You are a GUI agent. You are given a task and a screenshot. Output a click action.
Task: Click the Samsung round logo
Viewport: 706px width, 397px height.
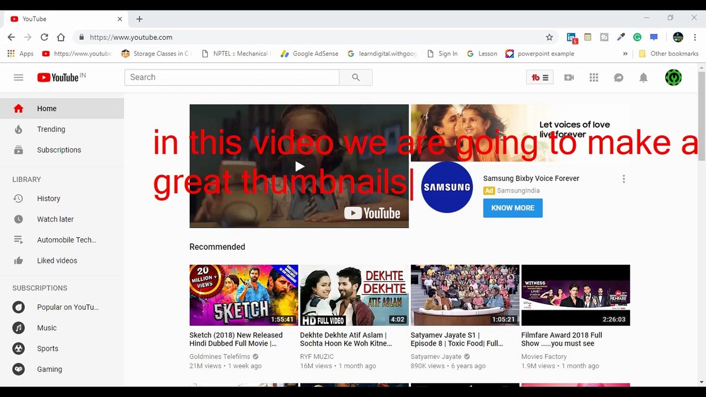[447, 187]
